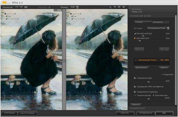
Task: Click the background color lightbulb icon
Action: tap(124, 7)
